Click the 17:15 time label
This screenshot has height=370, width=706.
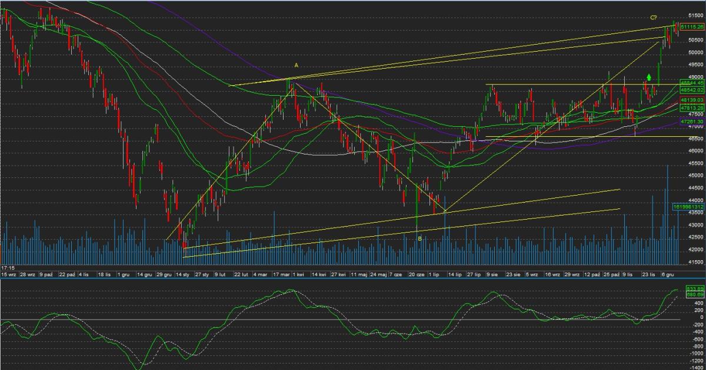point(8,267)
